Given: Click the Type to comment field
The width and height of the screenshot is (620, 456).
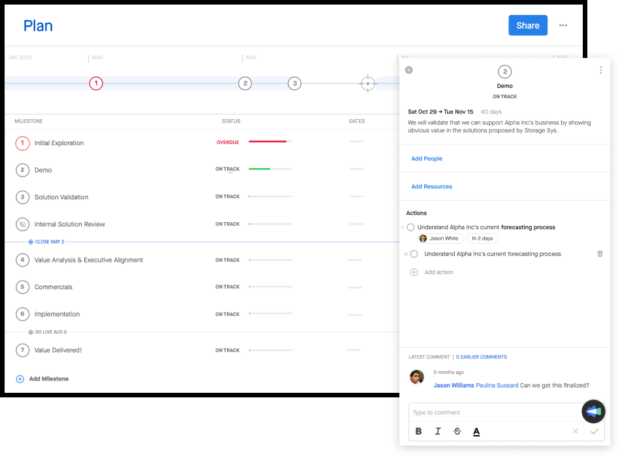Looking at the screenshot, I should 489,412.
